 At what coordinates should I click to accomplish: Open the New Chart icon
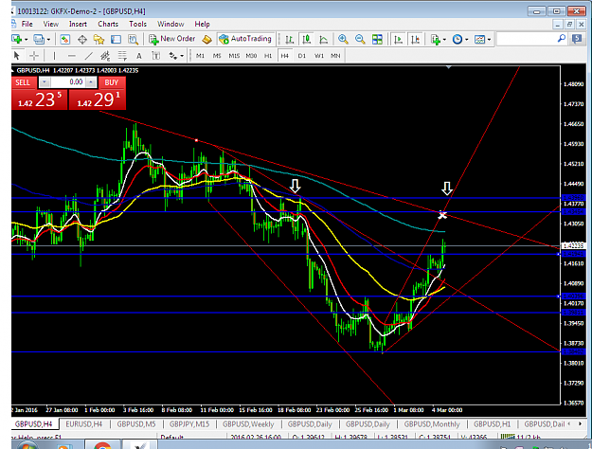point(17,39)
